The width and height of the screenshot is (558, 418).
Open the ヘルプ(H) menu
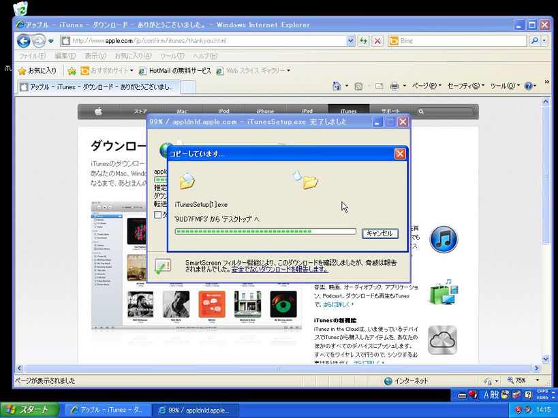tap(205, 56)
